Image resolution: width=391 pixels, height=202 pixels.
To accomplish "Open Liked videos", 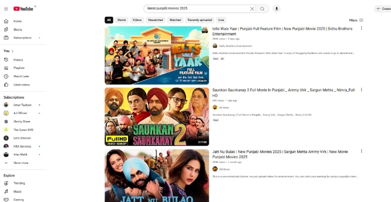I will coord(22,85).
